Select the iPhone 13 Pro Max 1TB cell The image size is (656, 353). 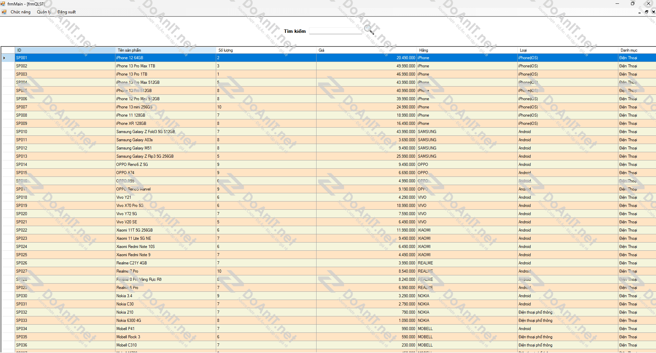pyautogui.click(x=166, y=66)
